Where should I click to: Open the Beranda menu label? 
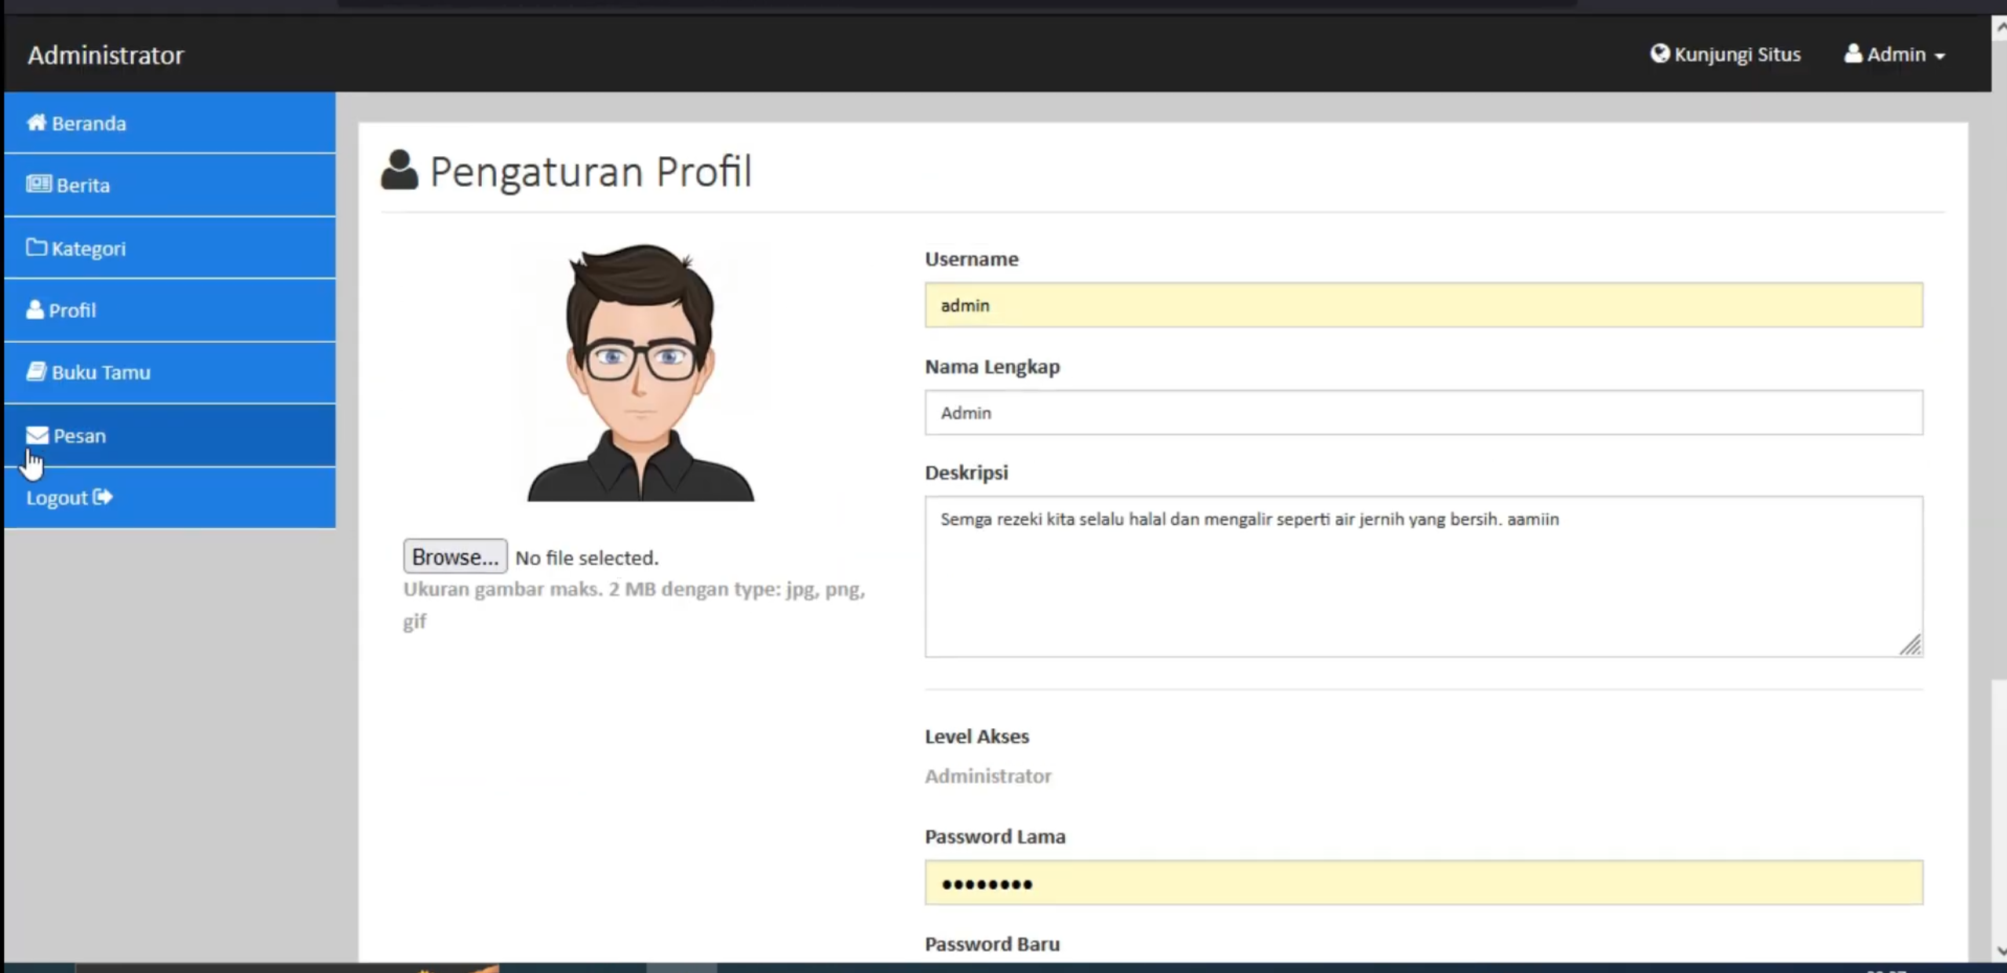(89, 123)
